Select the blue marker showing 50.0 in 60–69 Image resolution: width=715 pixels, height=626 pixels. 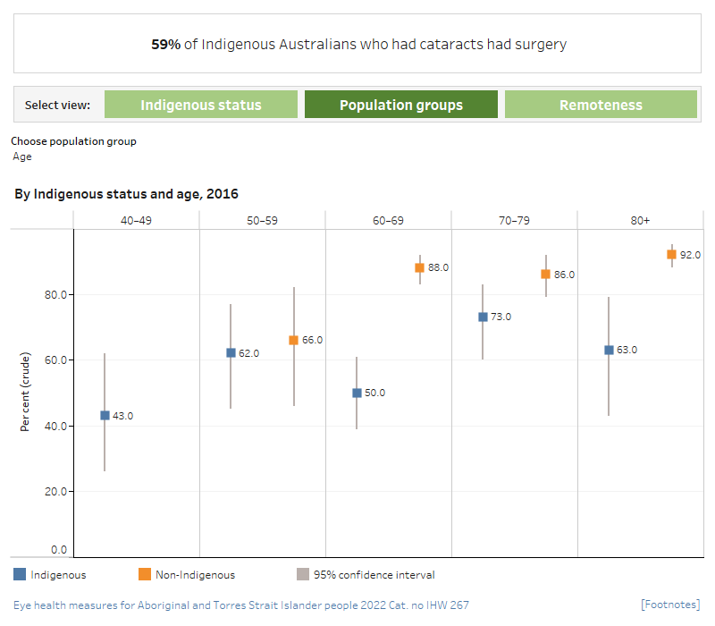coord(357,393)
